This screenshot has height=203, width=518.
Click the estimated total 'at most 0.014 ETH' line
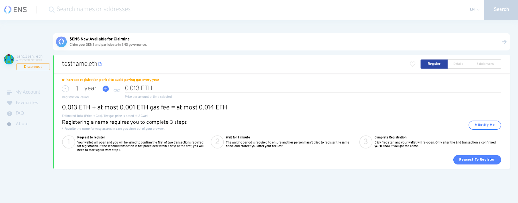(144, 107)
